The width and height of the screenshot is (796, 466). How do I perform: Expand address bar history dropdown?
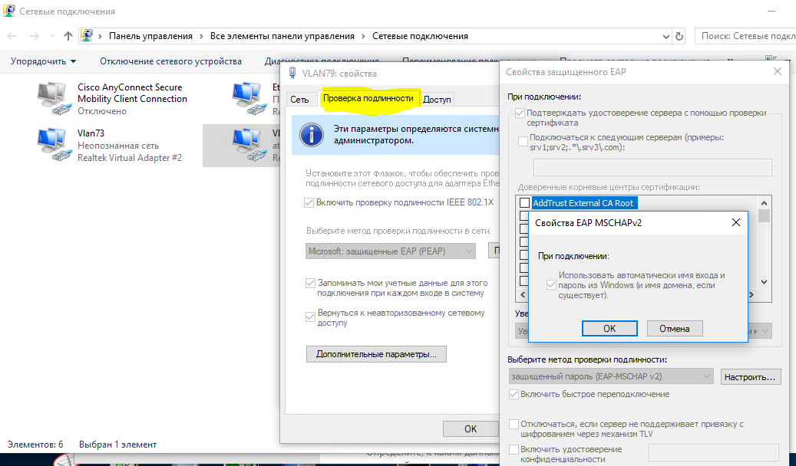(666, 36)
